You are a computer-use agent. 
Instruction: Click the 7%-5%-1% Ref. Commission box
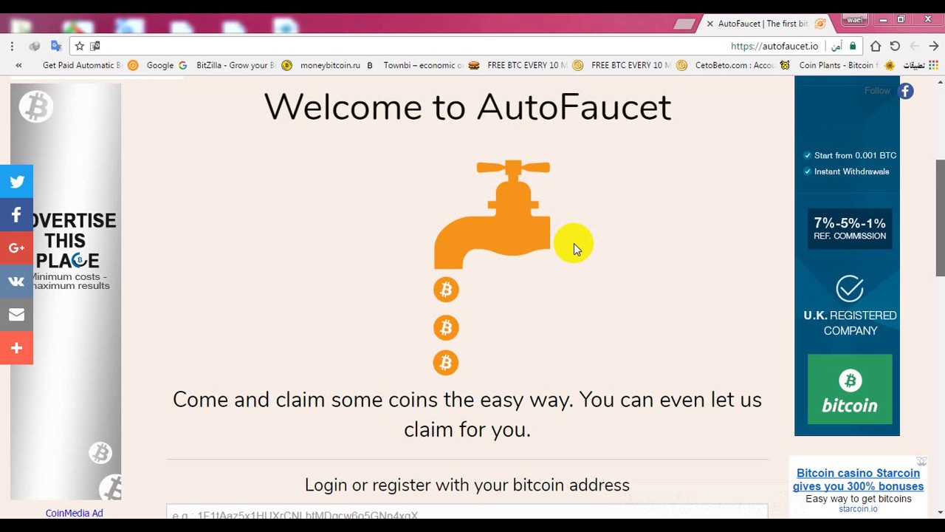click(850, 228)
